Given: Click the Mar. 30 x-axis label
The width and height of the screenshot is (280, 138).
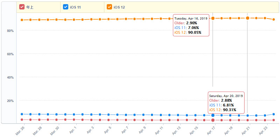Looking at the screenshot, I should 55,131.
